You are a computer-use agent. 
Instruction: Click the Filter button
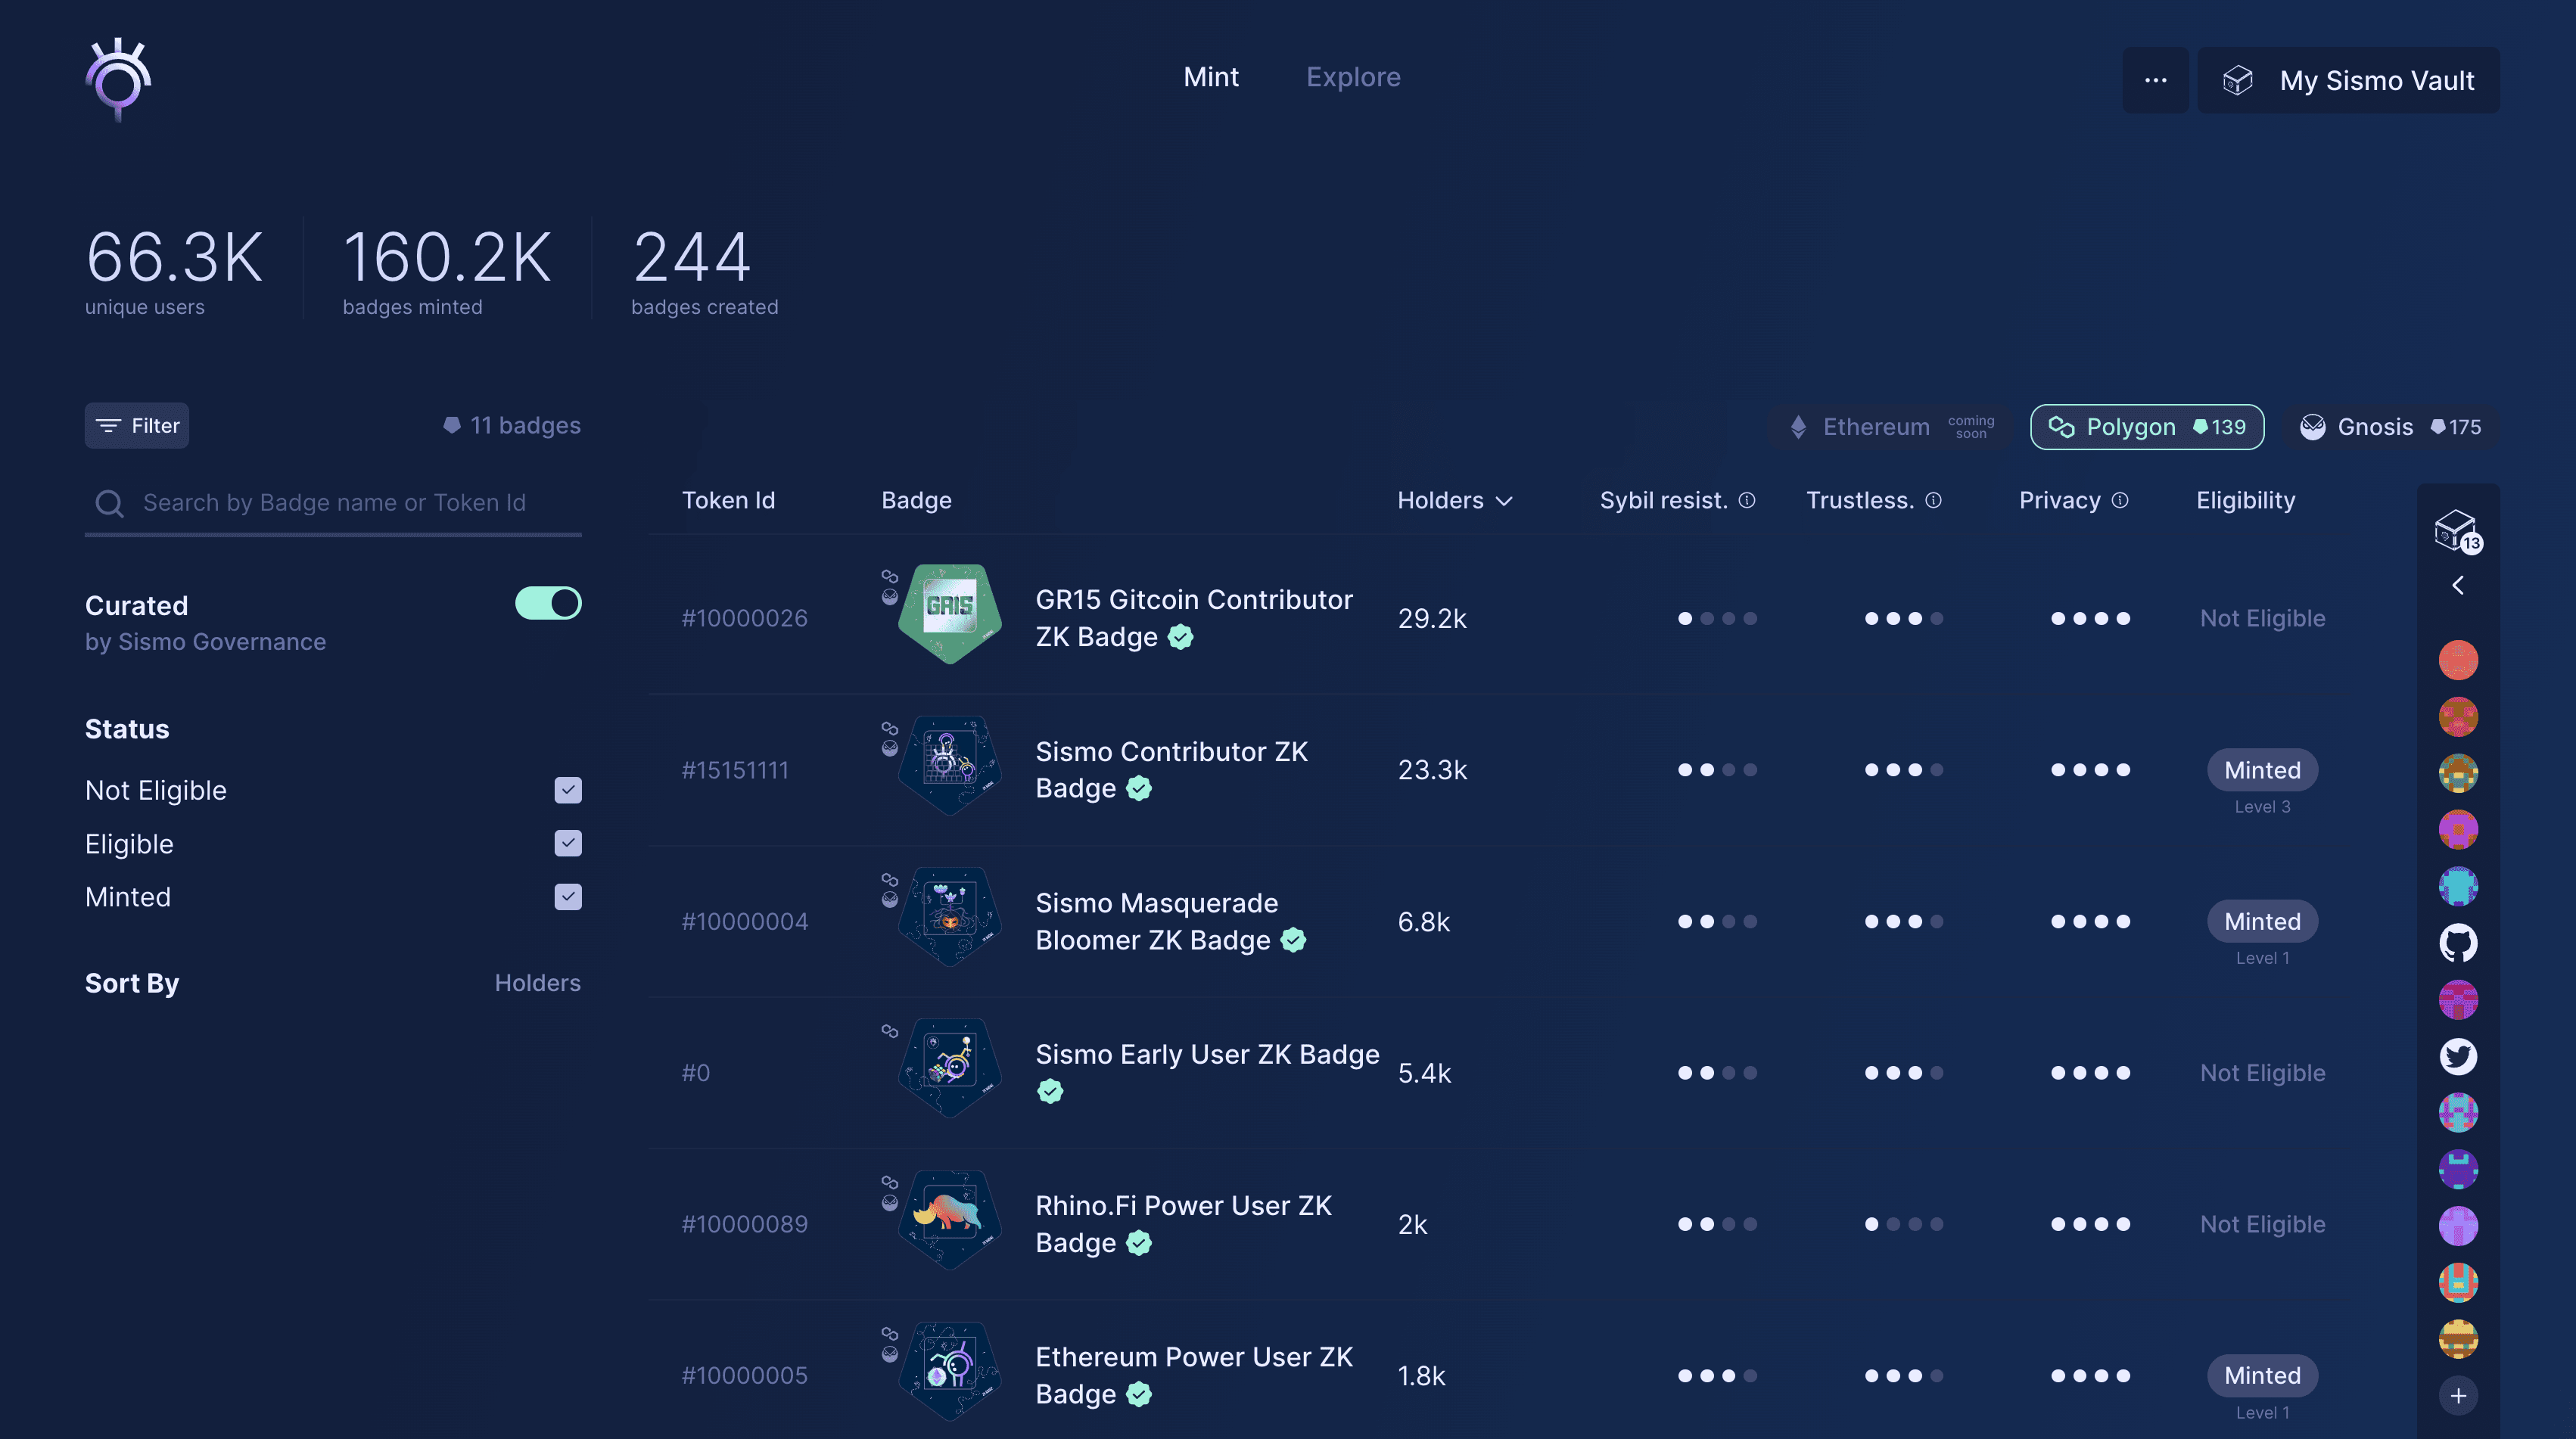click(x=137, y=426)
